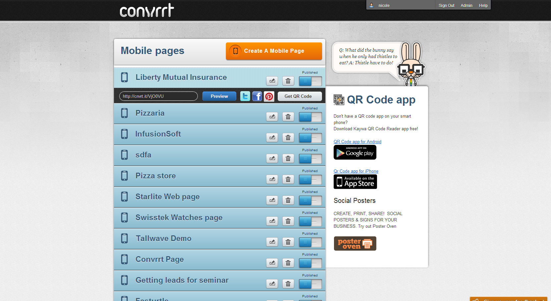Viewport: 551px width, 301px height.
Task: Go to the Convrrt home logo
Action: (x=147, y=10)
